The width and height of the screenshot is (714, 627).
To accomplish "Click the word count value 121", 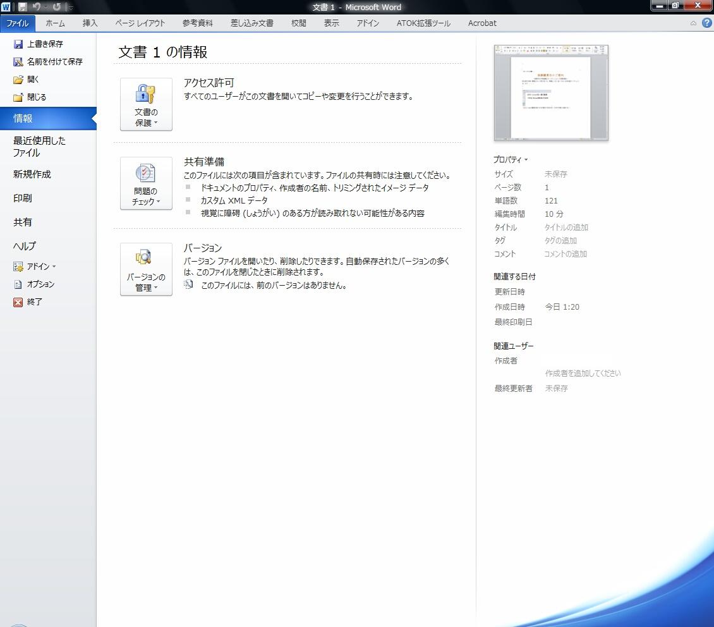I will coord(551,201).
